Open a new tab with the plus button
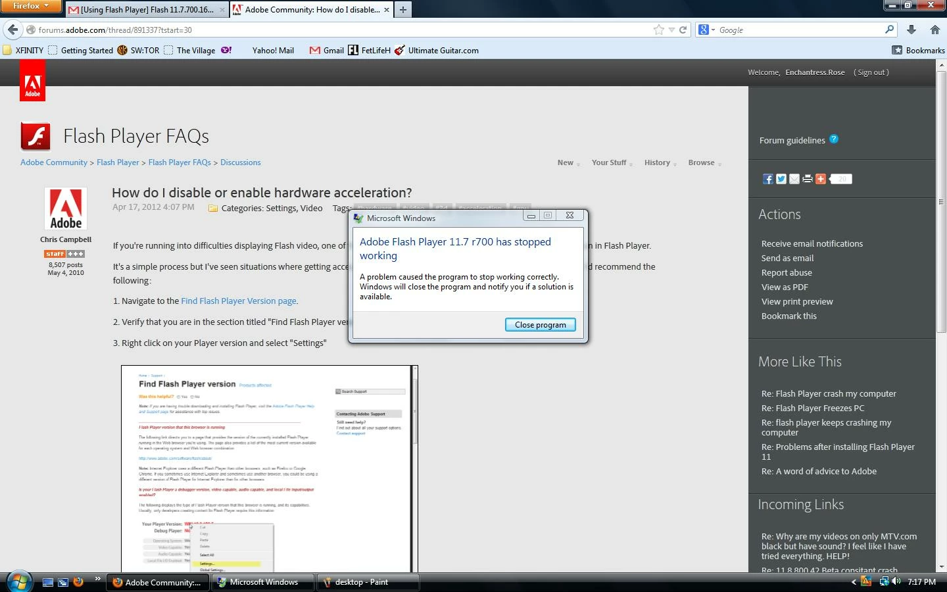The width and height of the screenshot is (947, 592). pyautogui.click(x=403, y=9)
